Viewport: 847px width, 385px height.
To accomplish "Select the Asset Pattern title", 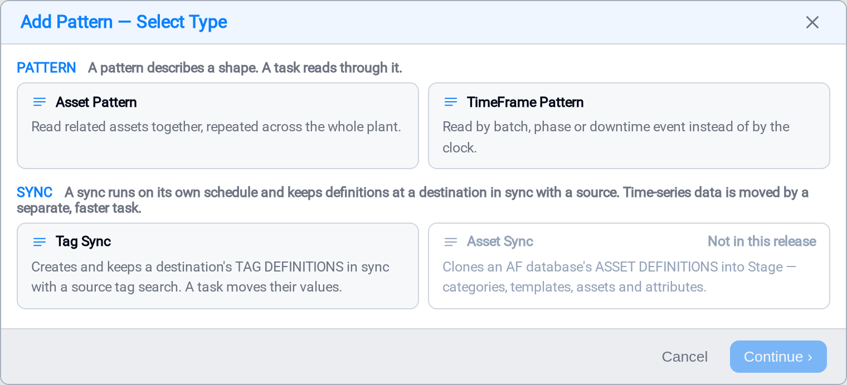I will pos(96,102).
